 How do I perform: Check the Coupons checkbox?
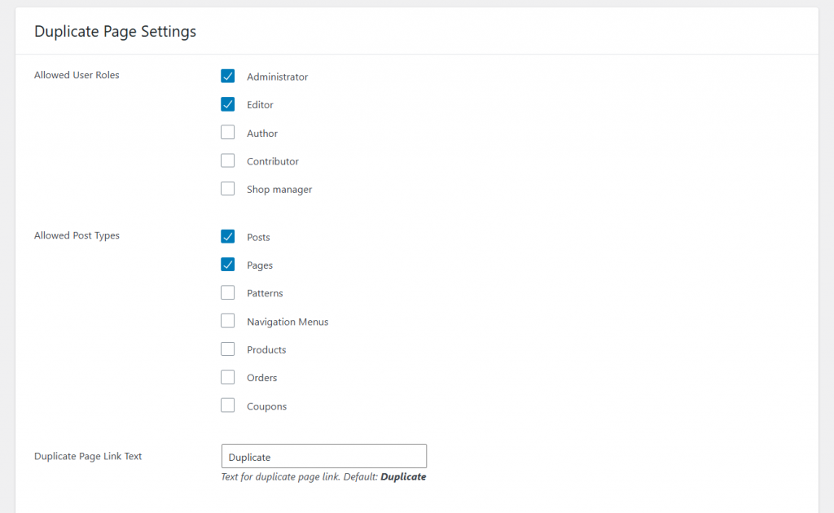[x=227, y=405]
